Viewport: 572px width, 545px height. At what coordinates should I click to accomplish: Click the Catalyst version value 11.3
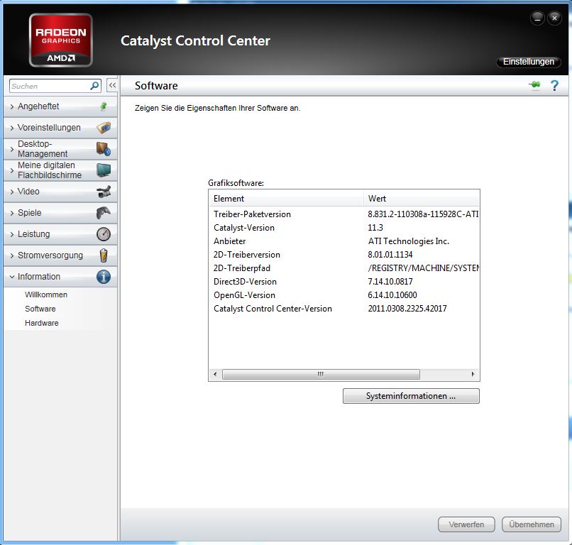point(375,228)
